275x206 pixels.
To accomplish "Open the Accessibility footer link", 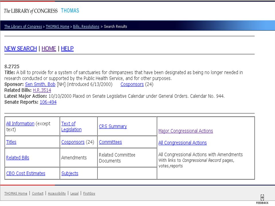I will [57, 193].
